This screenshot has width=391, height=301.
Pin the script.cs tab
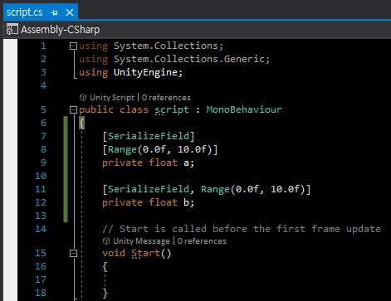[x=54, y=12]
